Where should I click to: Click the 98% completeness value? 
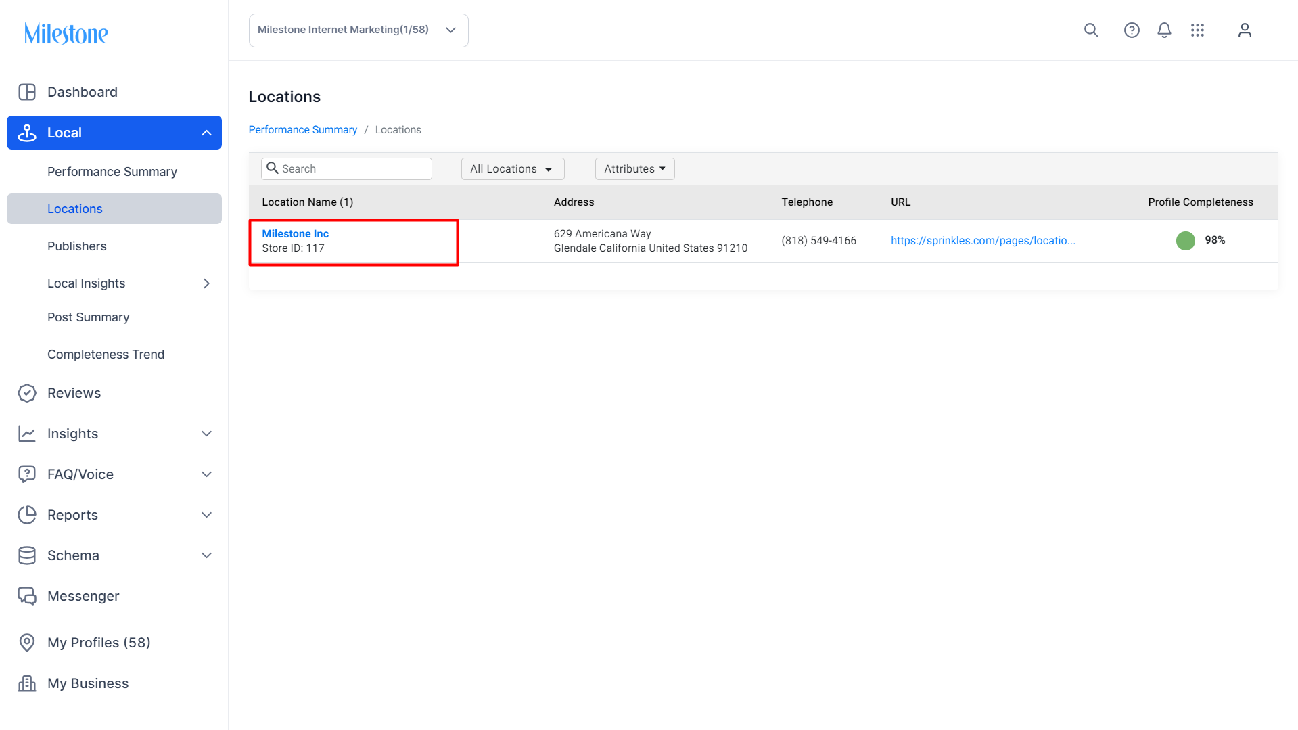[x=1215, y=240]
